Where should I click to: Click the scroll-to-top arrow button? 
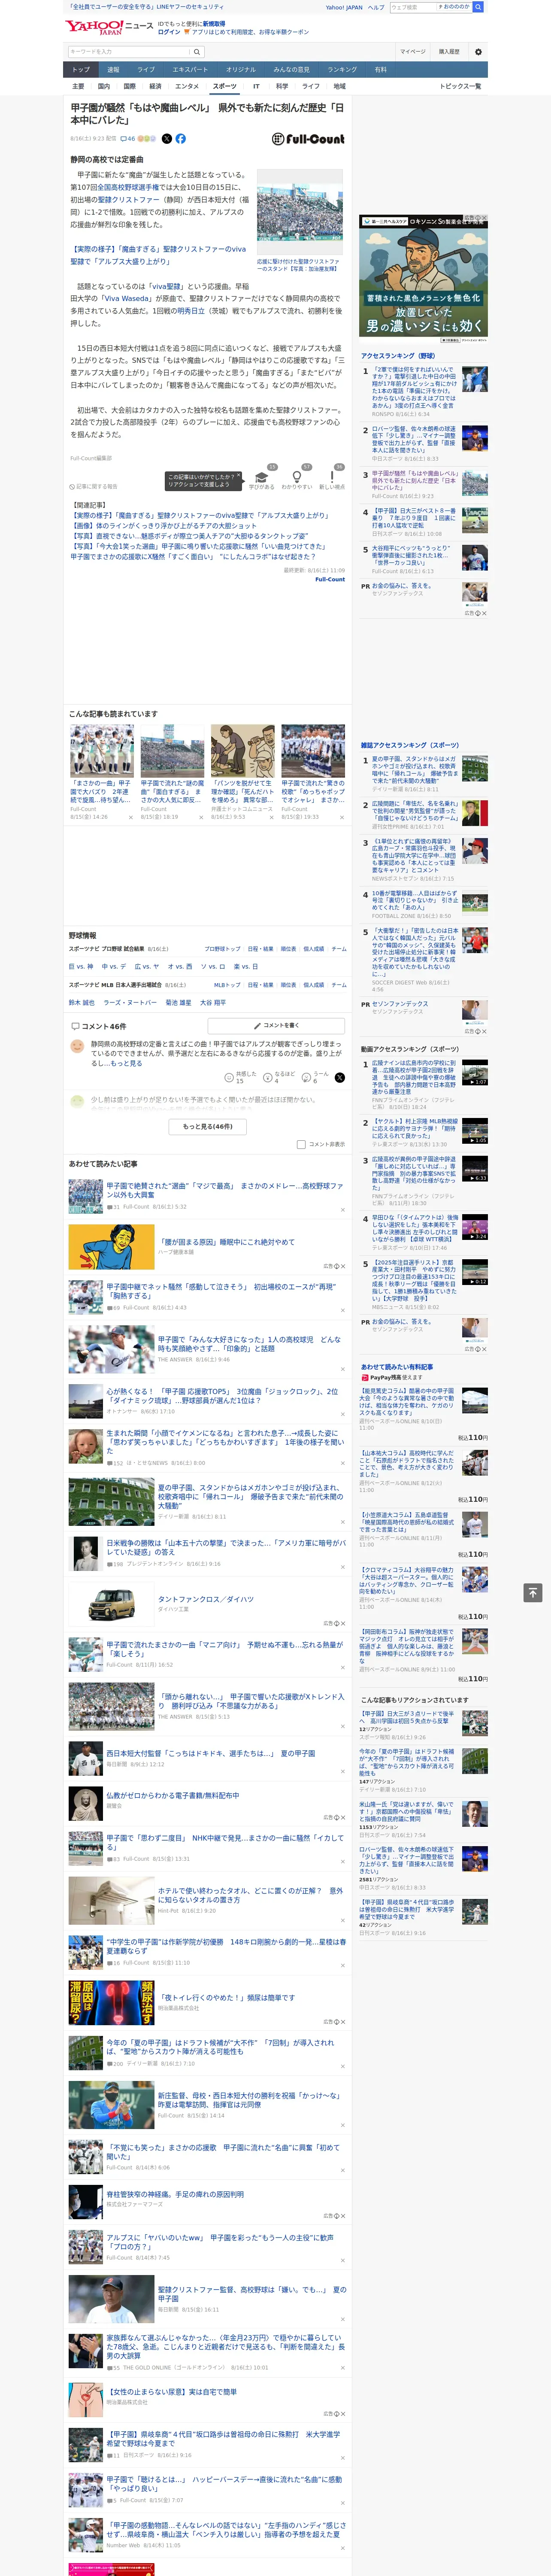(533, 1592)
